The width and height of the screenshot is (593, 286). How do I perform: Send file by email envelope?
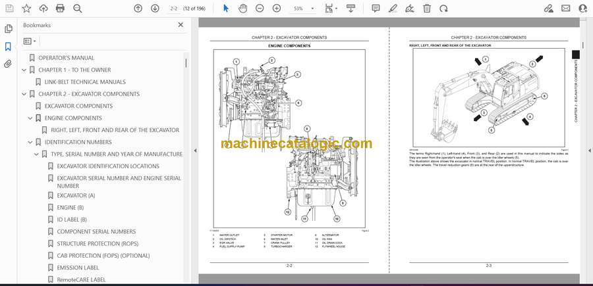coord(566,9)
